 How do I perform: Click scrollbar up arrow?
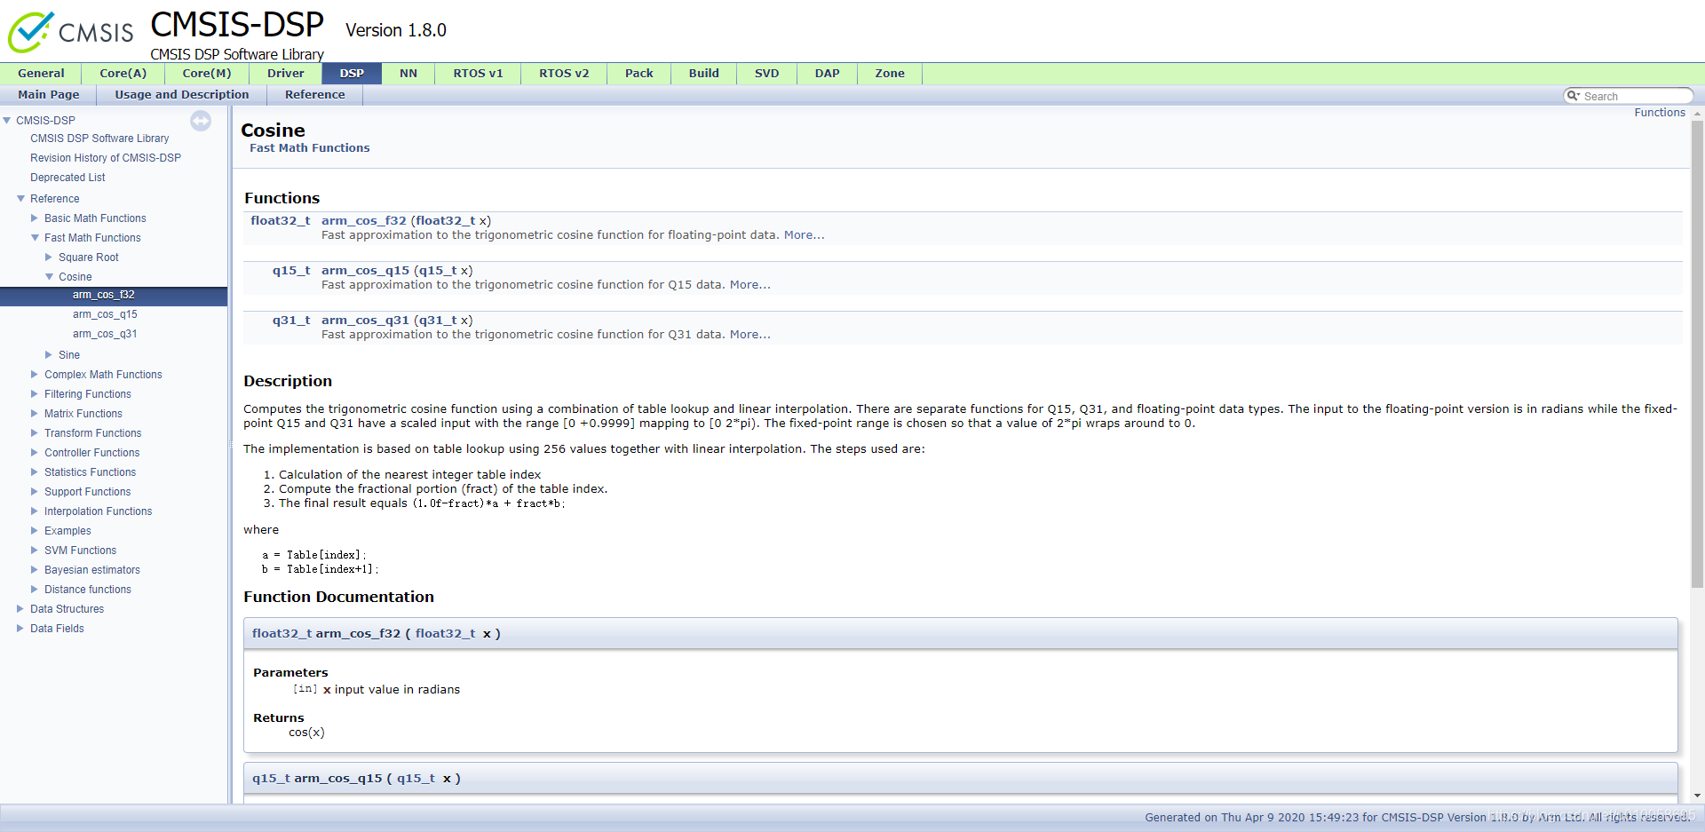click(1697, 114)
